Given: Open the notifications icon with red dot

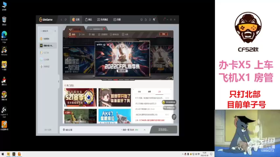Looking at the screenshot, I should click(x=154, y=20).
